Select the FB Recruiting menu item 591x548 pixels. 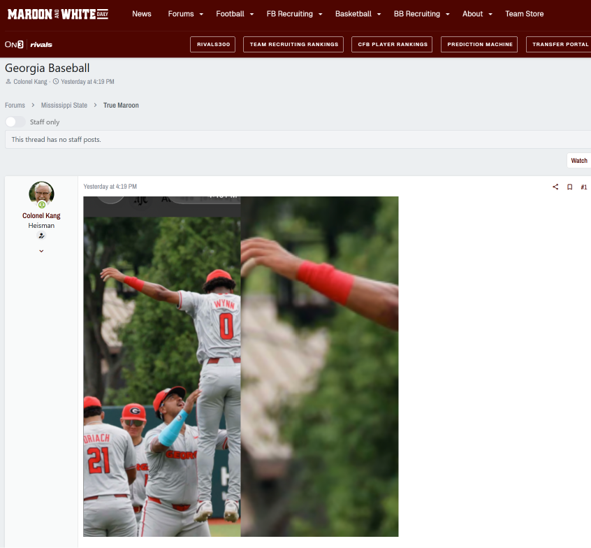point(289,14)
